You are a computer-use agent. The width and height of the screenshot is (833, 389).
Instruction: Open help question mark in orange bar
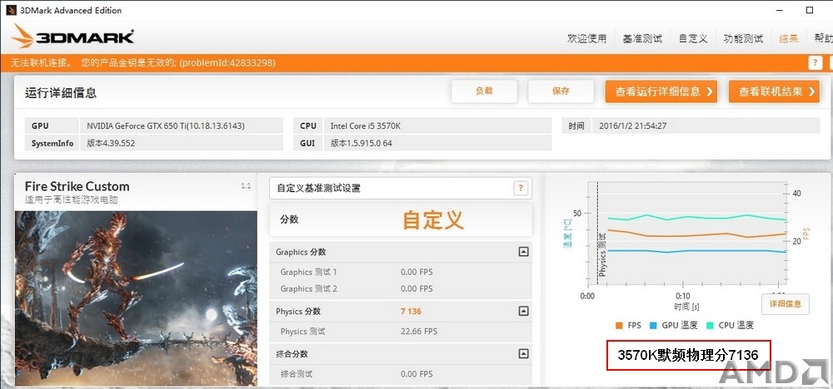[x=815, y=62]
